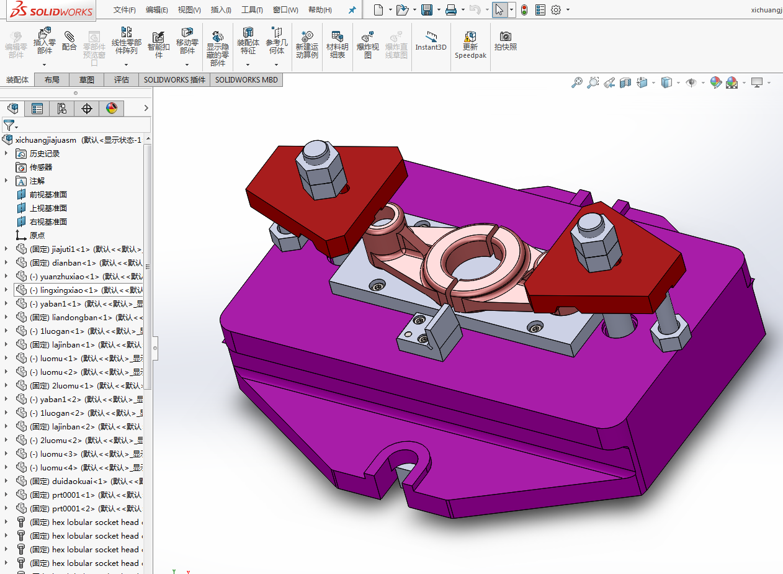Take Snapshot with 拍快照 camera icon
This screenshot has height=574, width=783.
(x=506, y=37)
